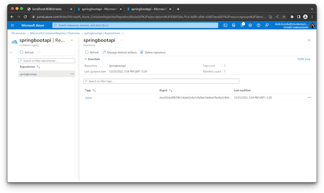Open the portal menu hamburger icon
The width and height of the screenshot is (324, 193).
12,25
